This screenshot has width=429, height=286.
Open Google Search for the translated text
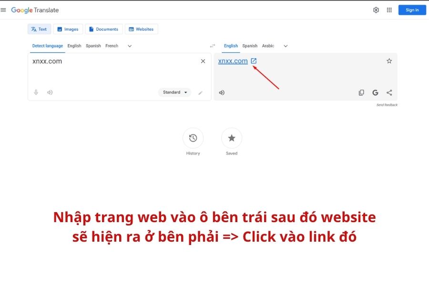(x=375, y=92)
